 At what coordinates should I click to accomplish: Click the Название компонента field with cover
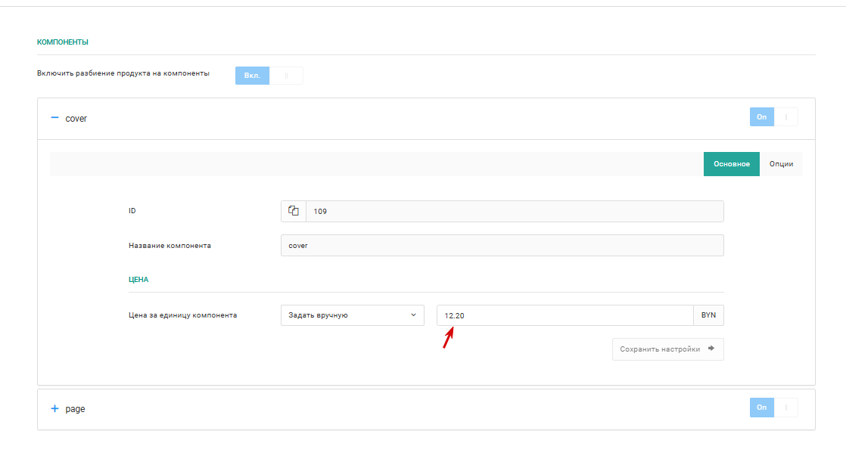pos(502,245)
